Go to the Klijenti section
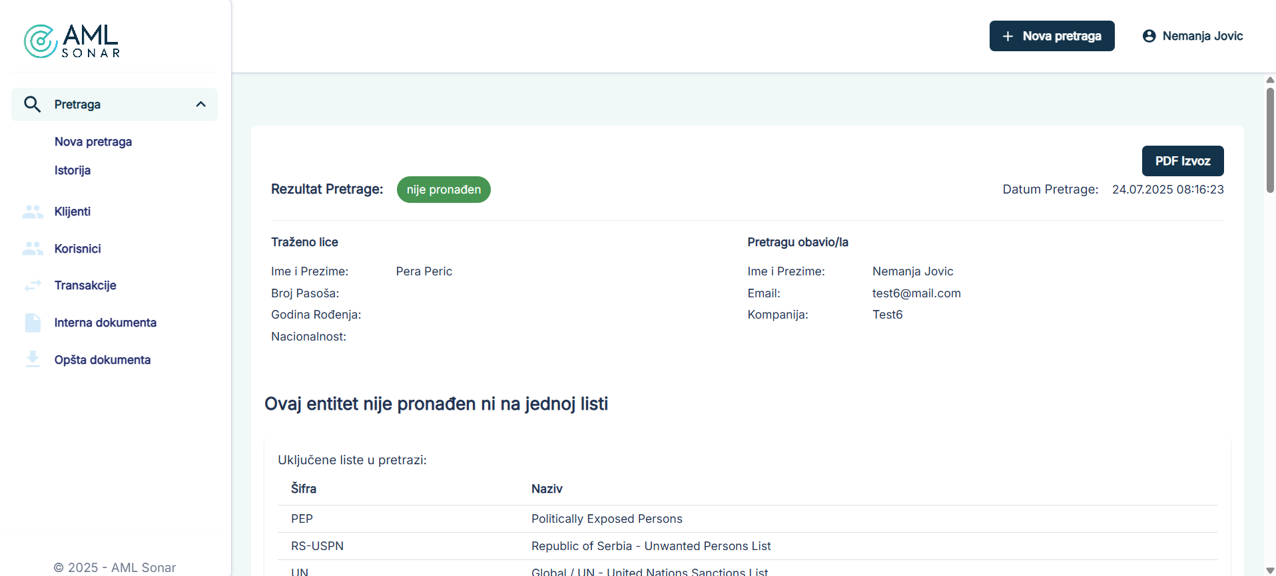1276x576 pixels. point(73,212)
